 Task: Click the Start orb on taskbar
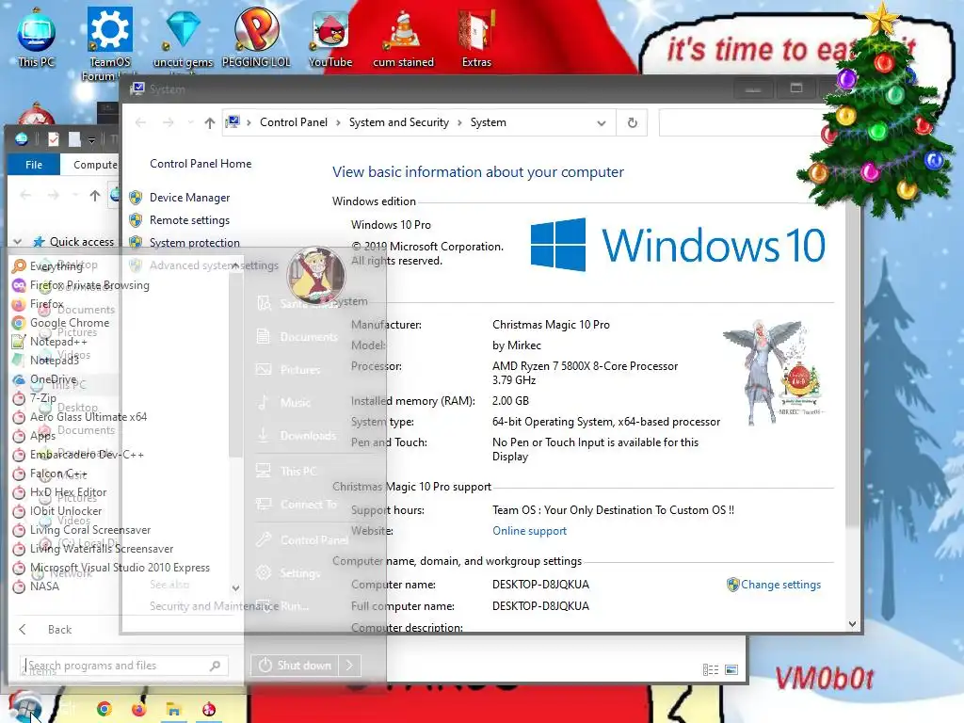pos(24,706)
